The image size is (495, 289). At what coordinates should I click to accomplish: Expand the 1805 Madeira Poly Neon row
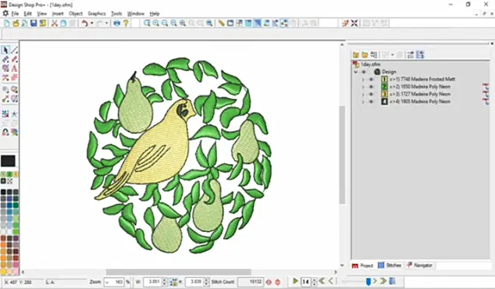363,102
